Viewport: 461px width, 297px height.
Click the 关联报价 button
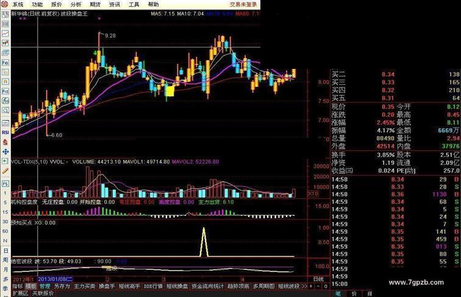pos(43,293)
